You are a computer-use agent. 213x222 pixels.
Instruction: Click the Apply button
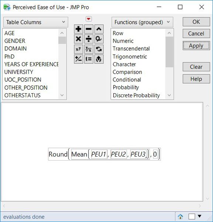coord(196,46)
